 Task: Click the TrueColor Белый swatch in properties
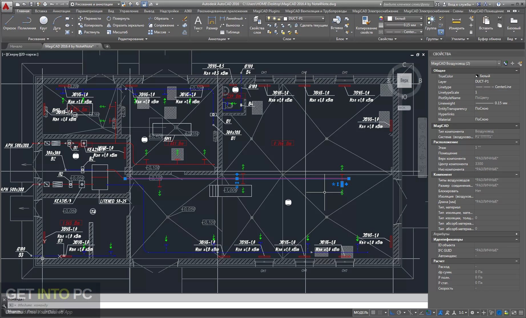[x=477, y=76]
